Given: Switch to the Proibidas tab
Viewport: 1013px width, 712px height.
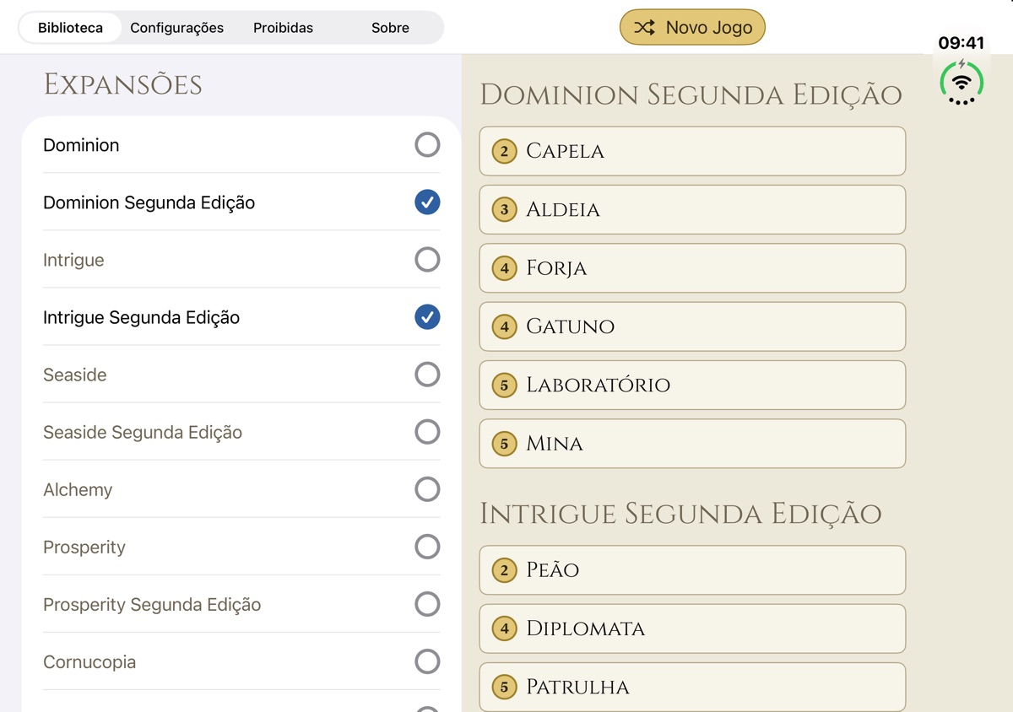Looking at the screenshot, I should [283, 28].
